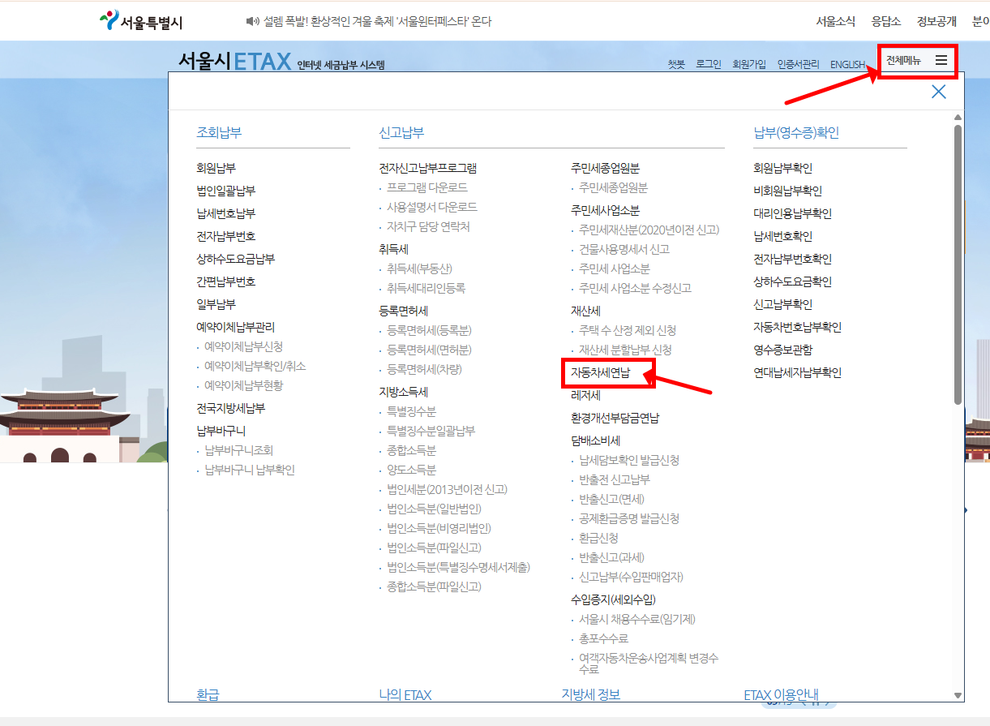Open 양도소득분

[x=411, y=470]
